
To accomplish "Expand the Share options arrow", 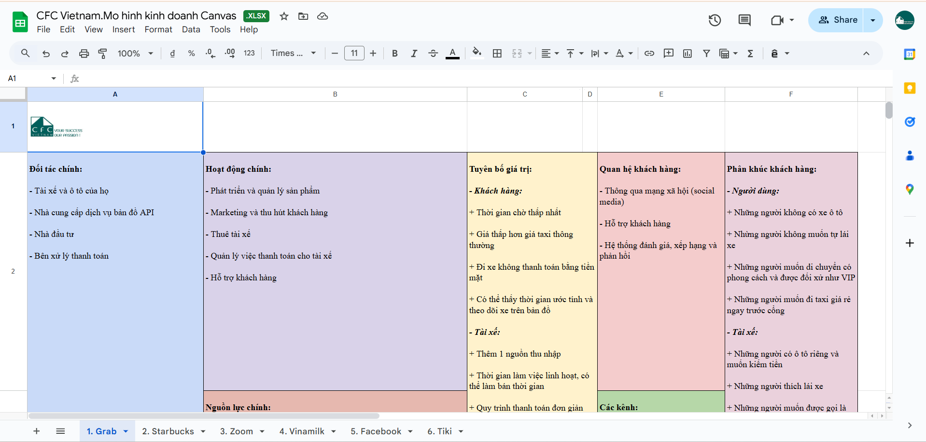I will (x=873, y=20).
